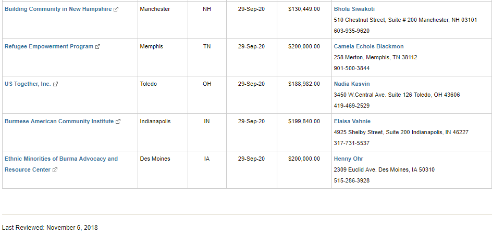Click external link icon beside Burmese American Community Institute
The height and width of the screenshot is (235, 492).
pos(118,122)
